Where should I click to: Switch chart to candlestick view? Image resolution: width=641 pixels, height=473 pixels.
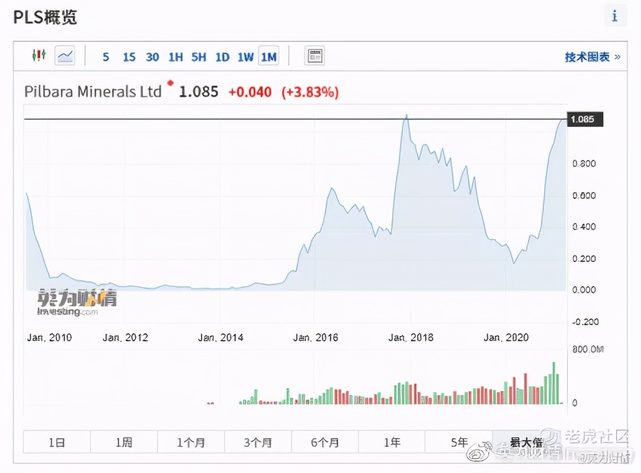tap(39, 56)
